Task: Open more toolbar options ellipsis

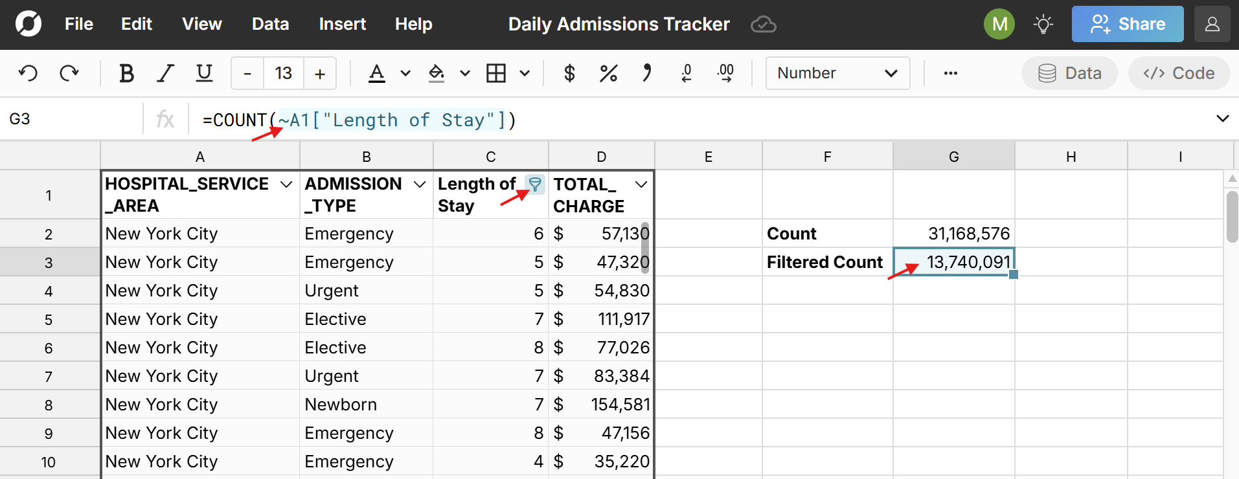Action: pos(951,73)
